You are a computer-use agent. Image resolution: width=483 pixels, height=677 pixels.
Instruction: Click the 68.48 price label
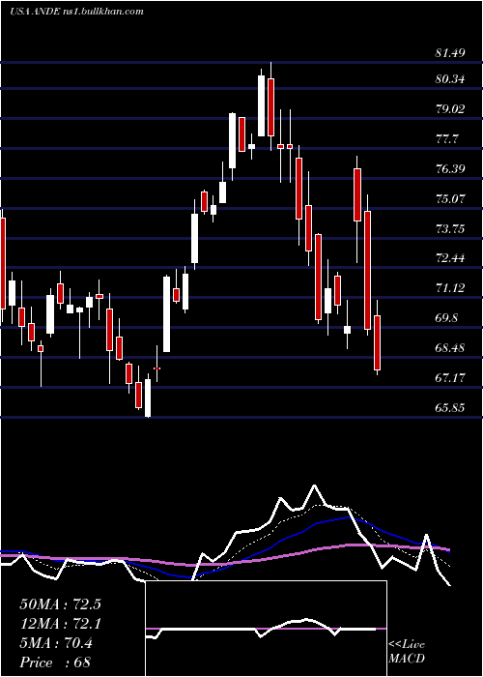coord(450,348)
